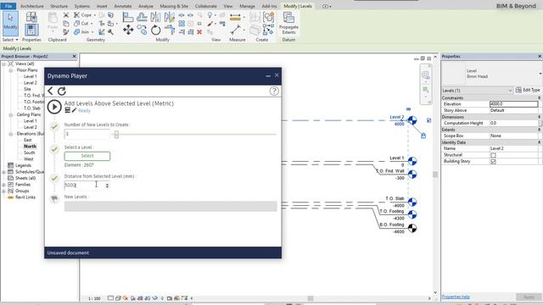Toggle the Structural checkbox
The height and width of the screenshot is (305, 543).
click(493, 155)
